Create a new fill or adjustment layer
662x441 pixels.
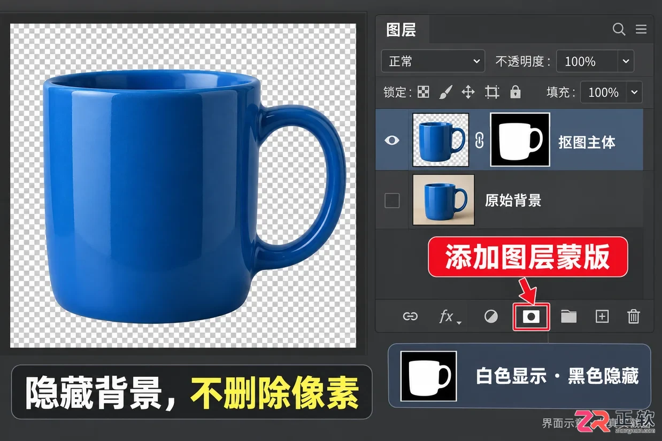coord(491,316)
